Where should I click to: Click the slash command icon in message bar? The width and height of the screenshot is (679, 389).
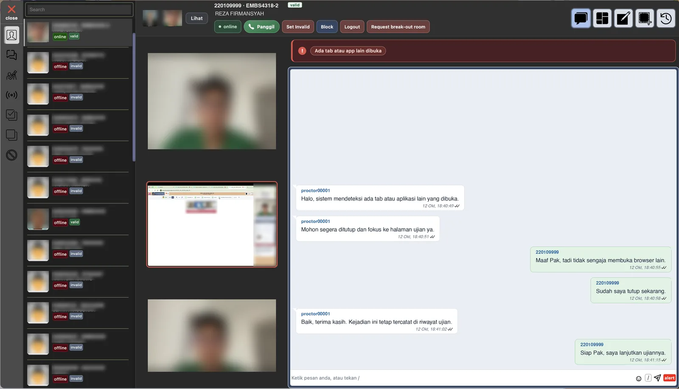click(648, 378)
